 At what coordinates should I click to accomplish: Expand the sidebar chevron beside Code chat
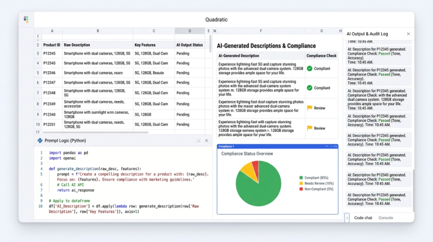click(347, 218)
